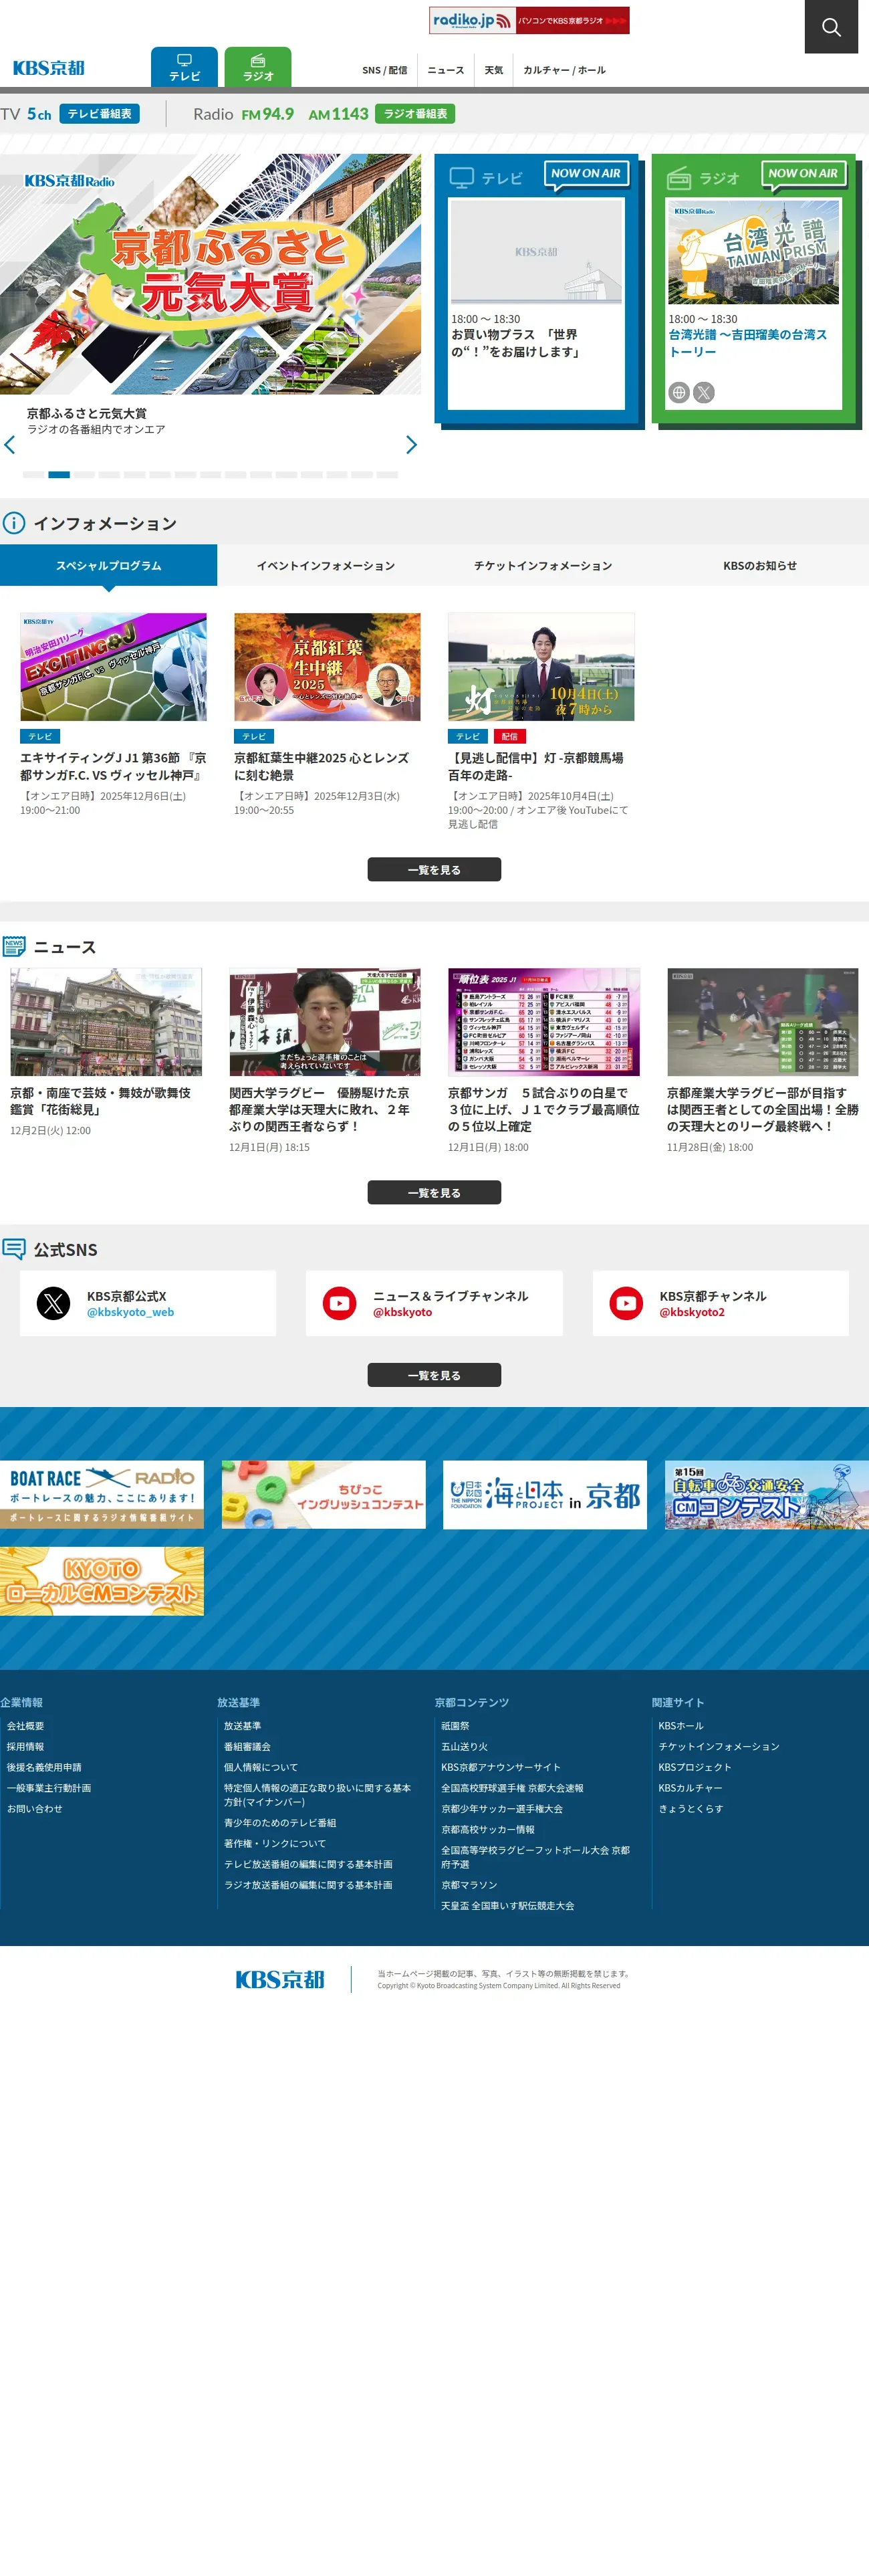Open the ちびっこイングリッシュコンテスト banner
The image size is (869, 2576).
(x=324, y=1494)
